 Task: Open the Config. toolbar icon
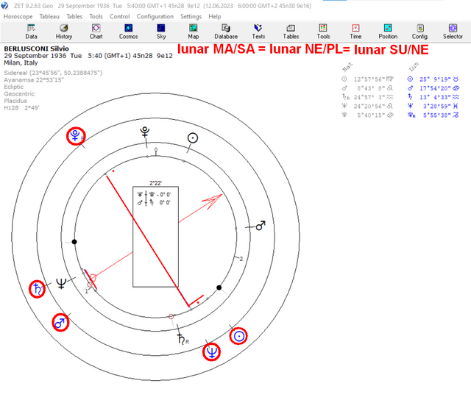420,32
